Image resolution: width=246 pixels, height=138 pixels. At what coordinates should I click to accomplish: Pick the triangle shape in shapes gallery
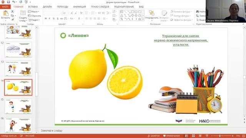click(122, 15)
